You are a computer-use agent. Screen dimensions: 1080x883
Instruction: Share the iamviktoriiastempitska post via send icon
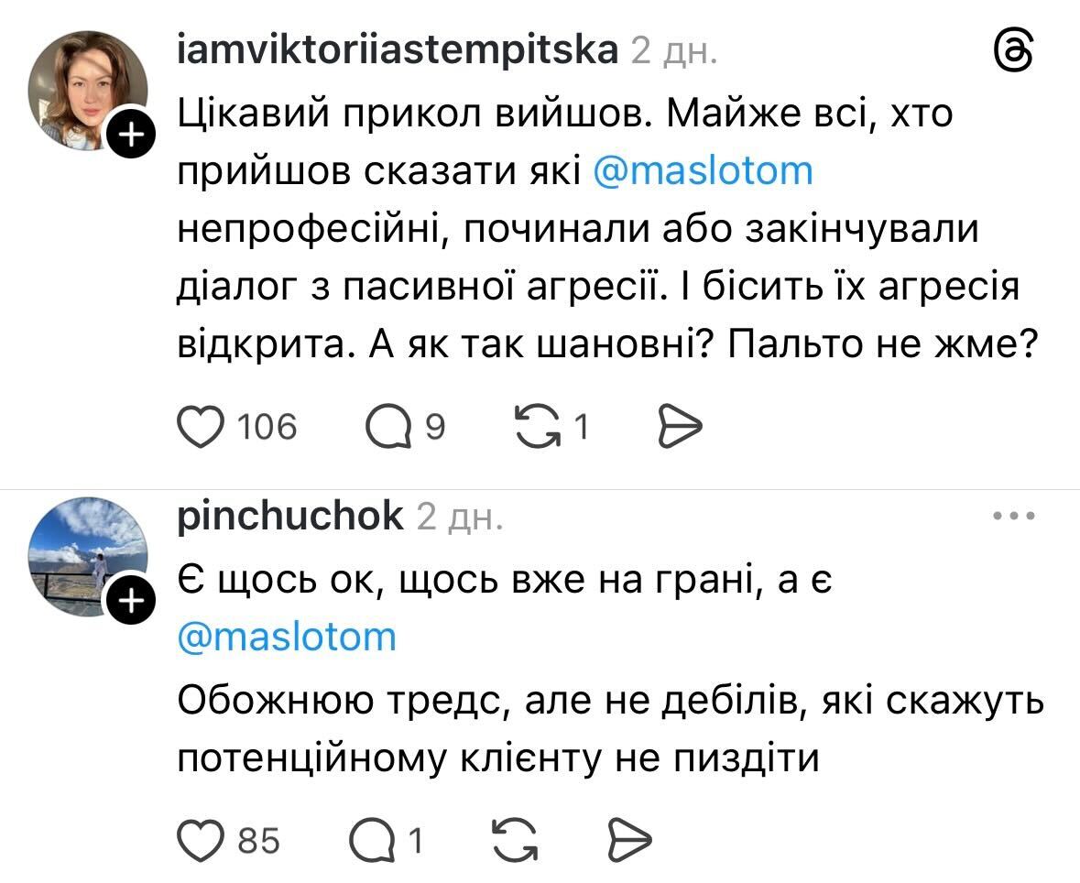pos(680,427)
